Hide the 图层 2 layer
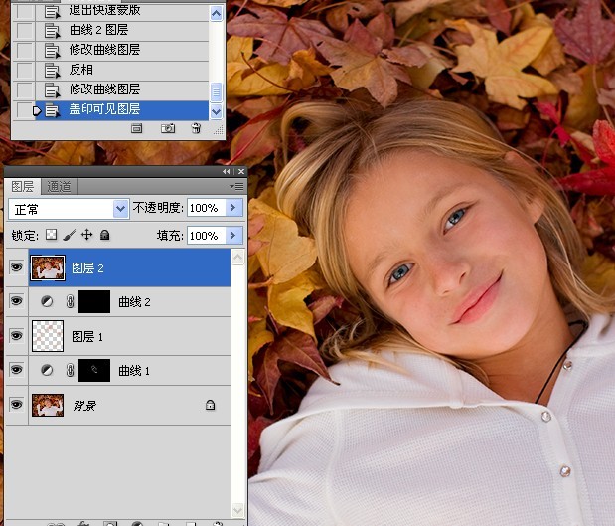The image size is (615, 526). pos(16,267)
